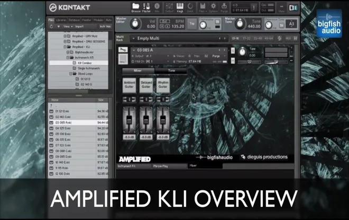Click the multi rack KSP script icon
Screen dimensions: 349x220
(x=280, y=38)
